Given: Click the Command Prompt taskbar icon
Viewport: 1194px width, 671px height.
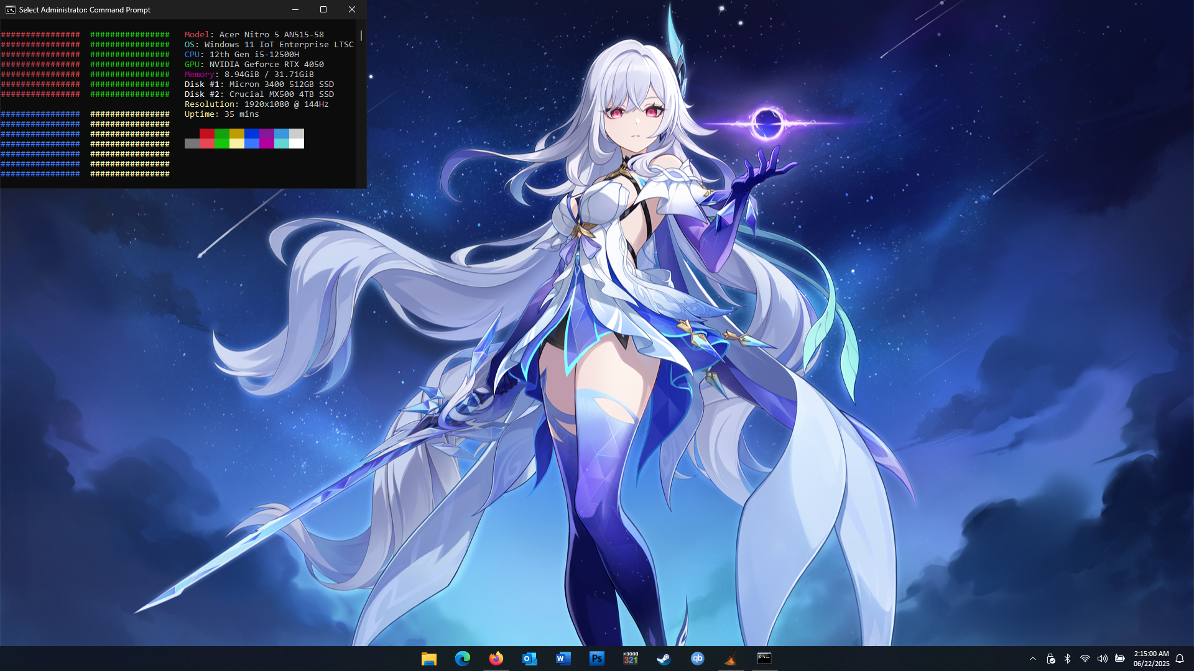Looking at the screenshot, I should (x=764, y=659).
